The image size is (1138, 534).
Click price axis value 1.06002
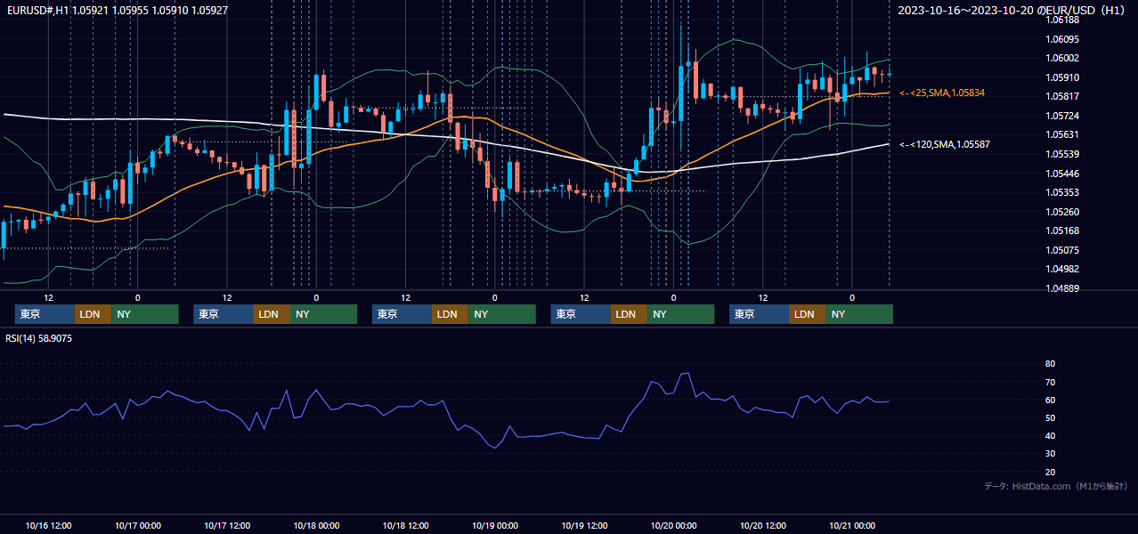tap(1062, 58)
